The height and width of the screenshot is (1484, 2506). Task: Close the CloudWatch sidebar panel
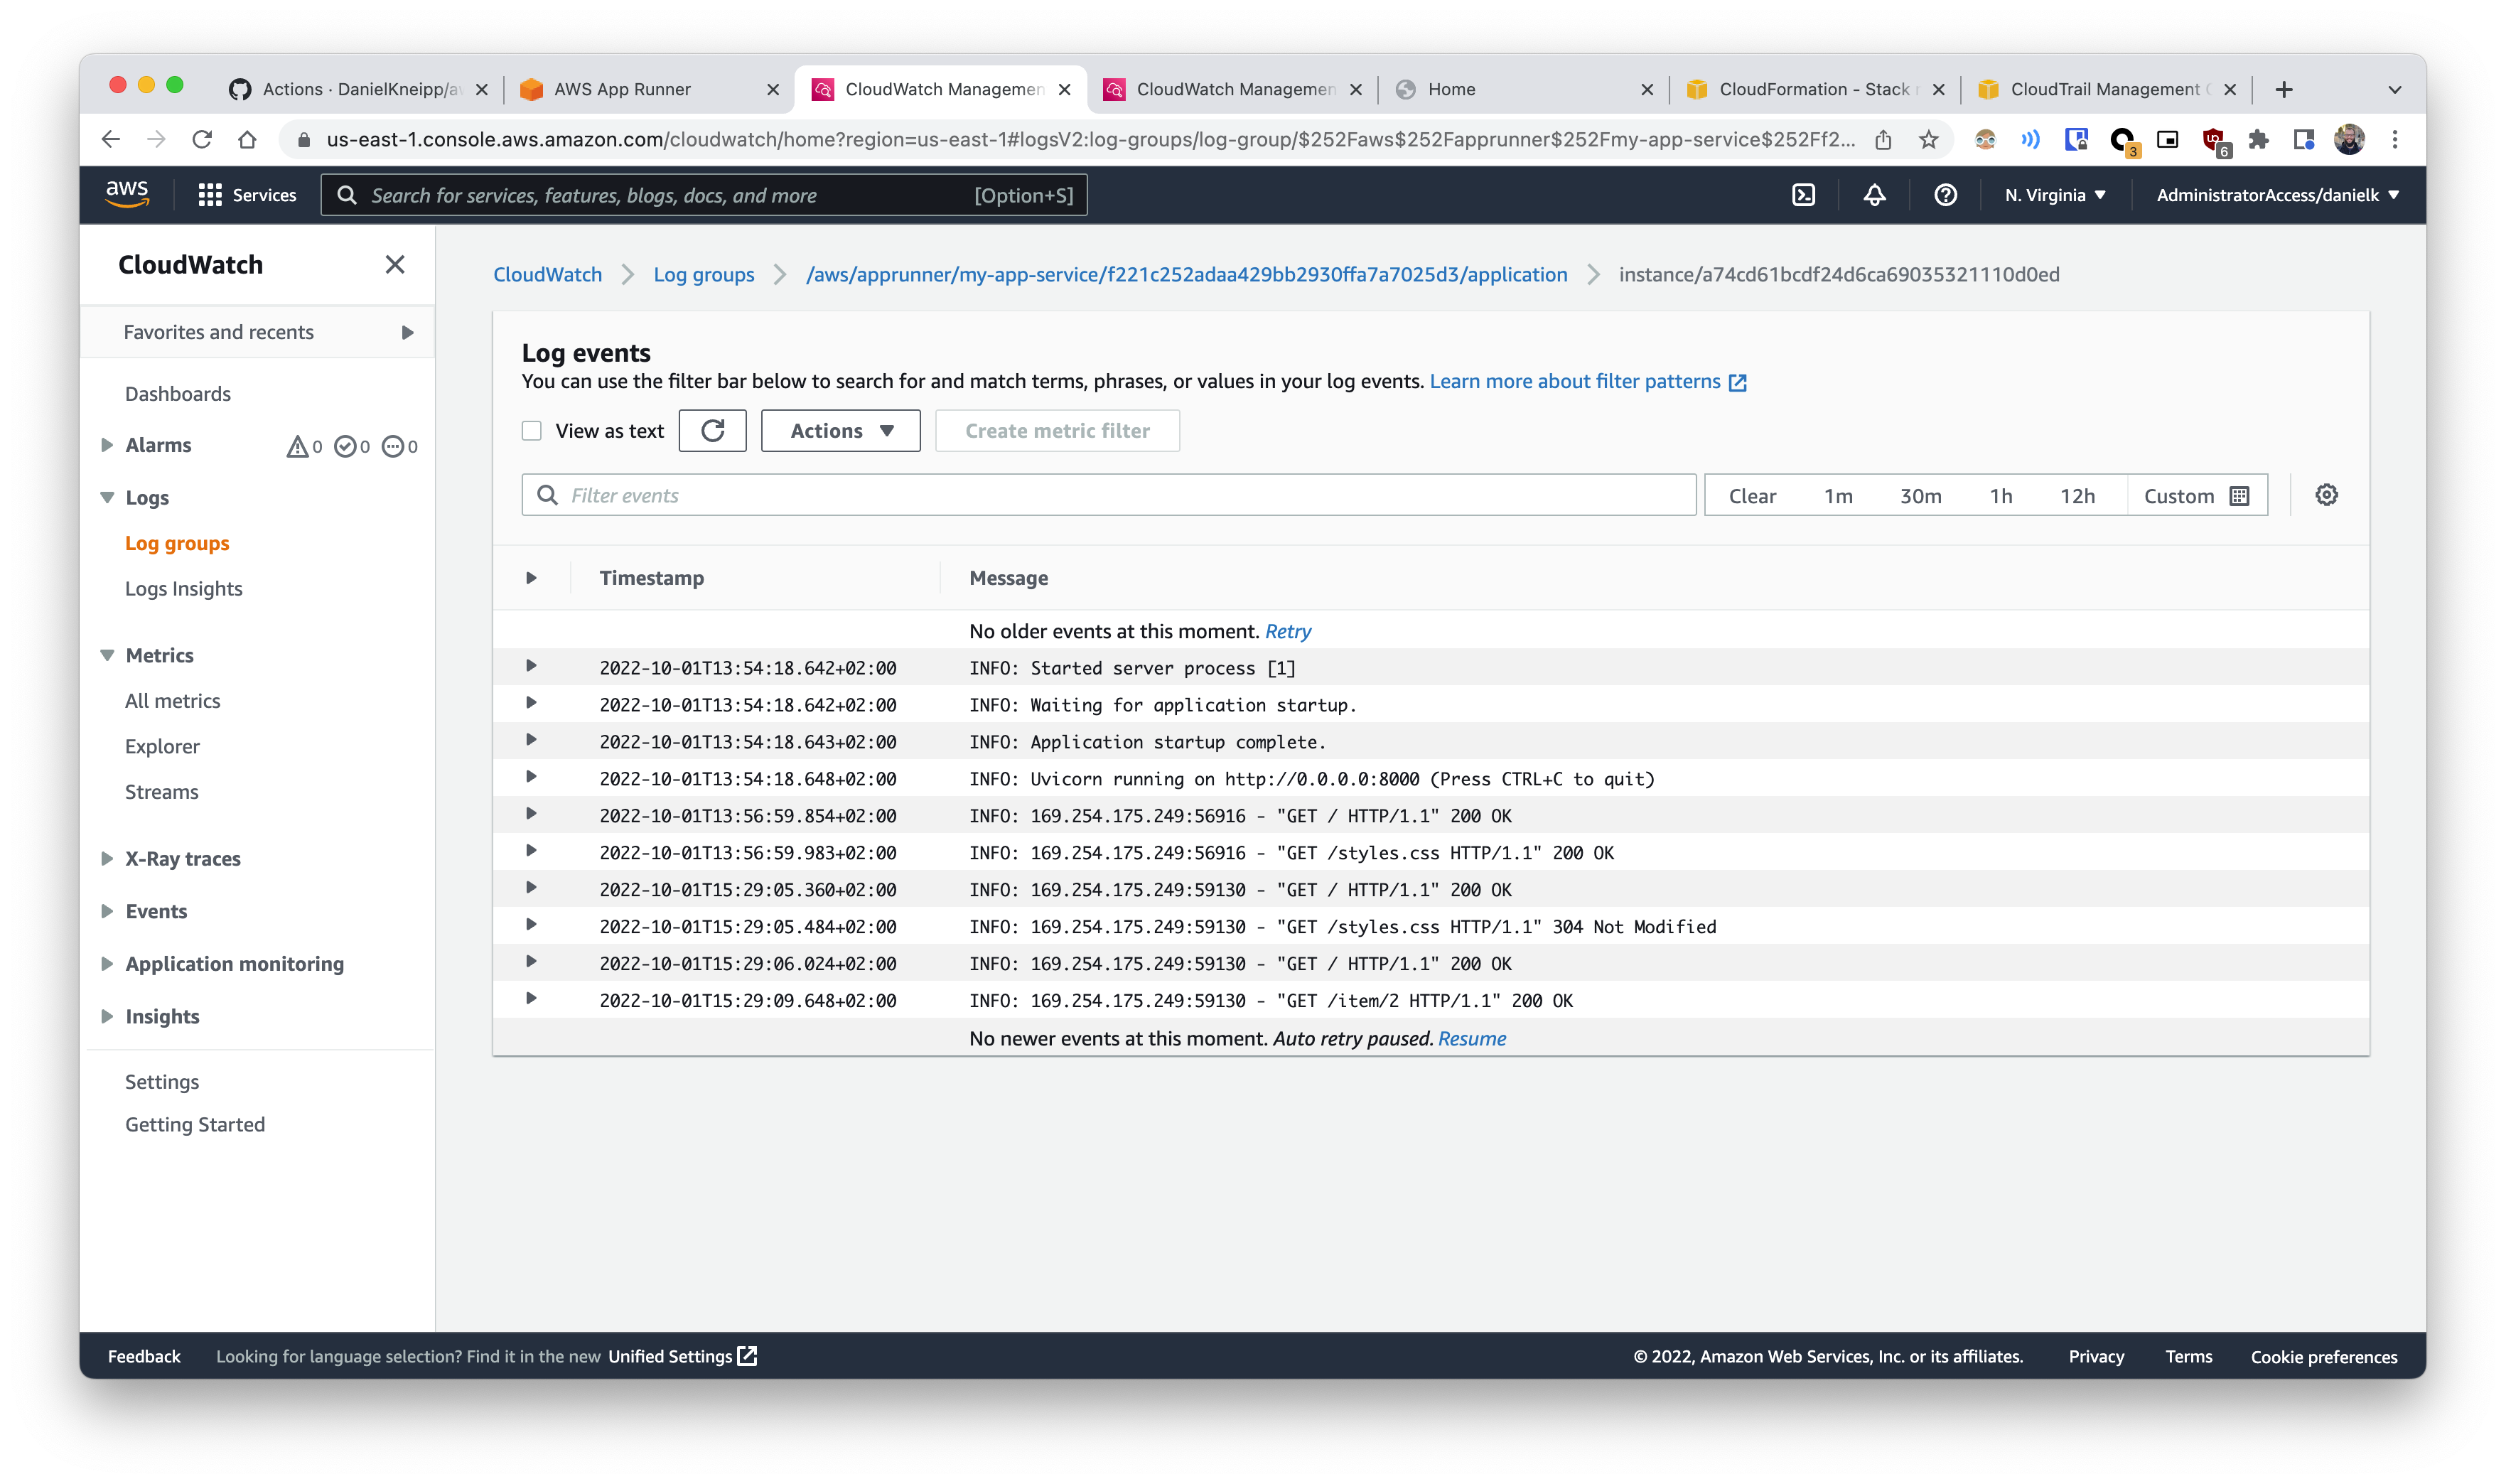395,265
